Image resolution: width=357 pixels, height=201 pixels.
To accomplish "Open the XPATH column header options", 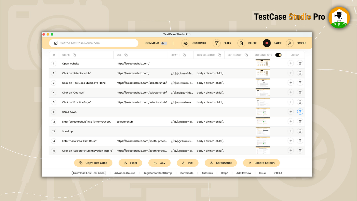I will [185, 55].
